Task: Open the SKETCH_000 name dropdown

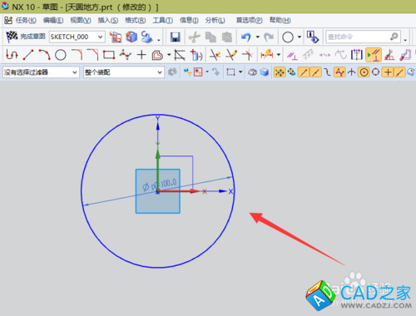Action: click(77, 37)
